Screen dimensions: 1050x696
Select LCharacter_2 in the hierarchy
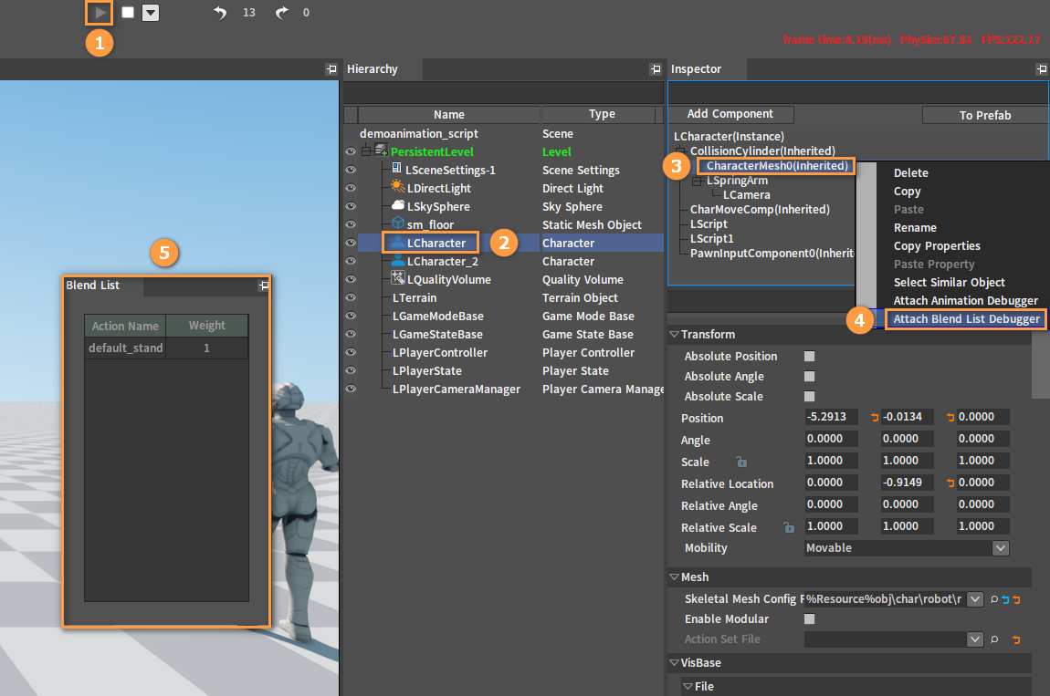pos(442,262)
